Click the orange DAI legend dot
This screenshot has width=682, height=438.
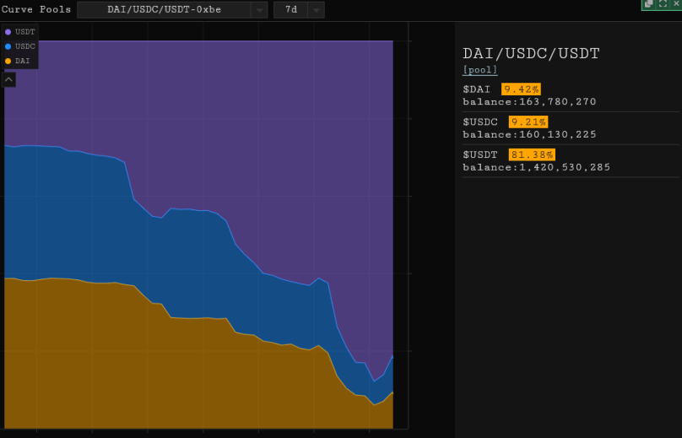(x=8, y=62)
